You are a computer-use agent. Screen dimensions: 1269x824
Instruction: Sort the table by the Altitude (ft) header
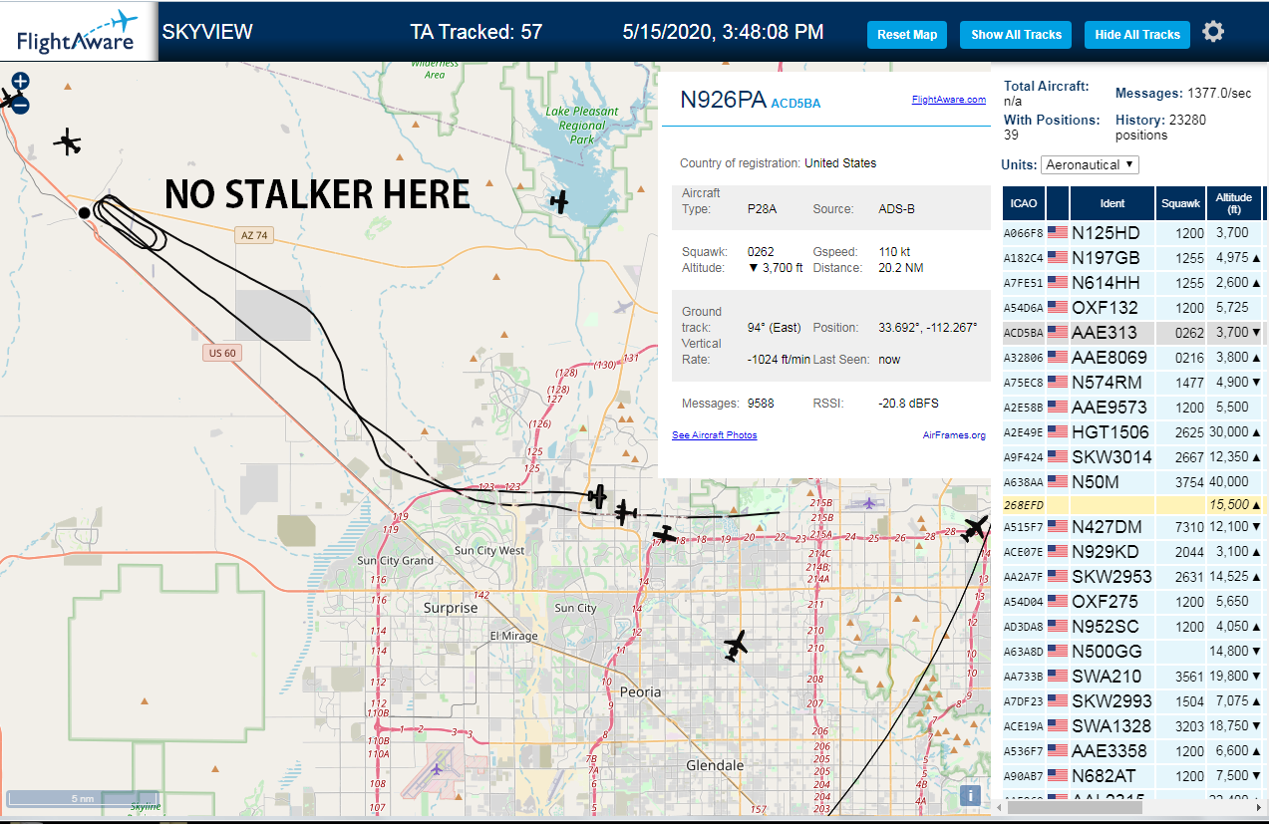pos(1234,203)
